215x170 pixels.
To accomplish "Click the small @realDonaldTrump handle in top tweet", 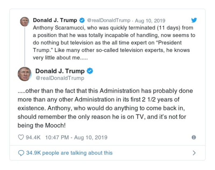I will tap(109, 21).
